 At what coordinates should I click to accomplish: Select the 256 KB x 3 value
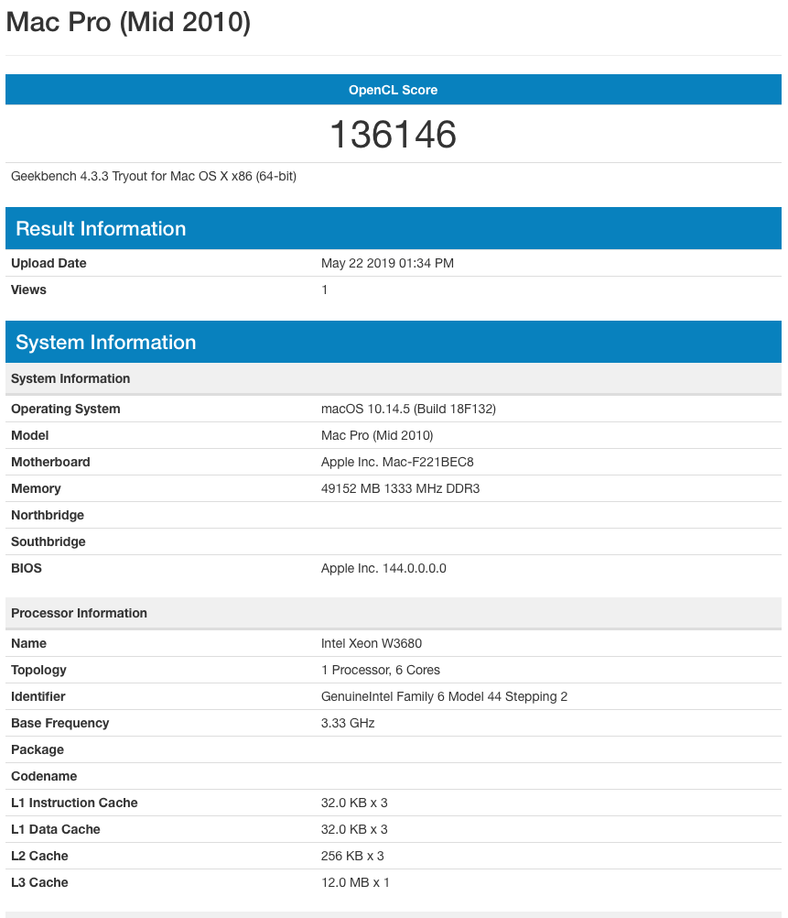[x=352, y=856]
